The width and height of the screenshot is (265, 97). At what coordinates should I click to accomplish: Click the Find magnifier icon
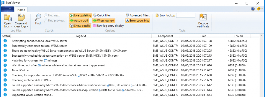tap(38, 17)
